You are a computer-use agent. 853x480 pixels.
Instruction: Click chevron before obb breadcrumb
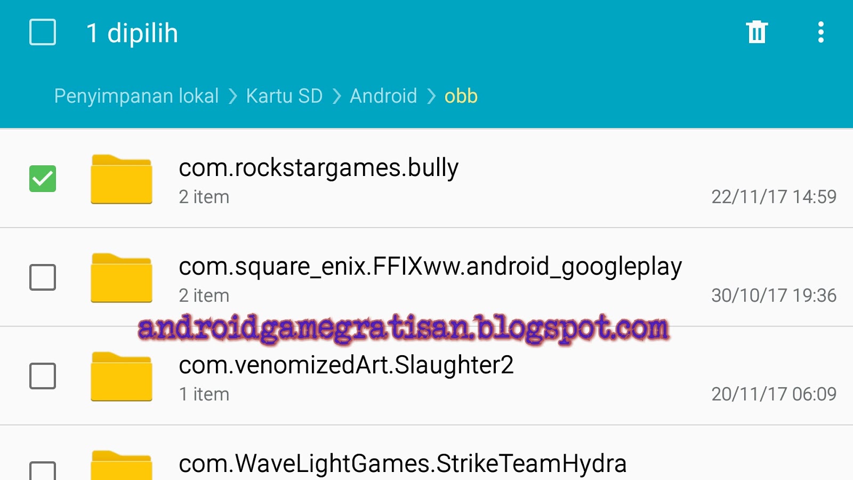point(431,97)
